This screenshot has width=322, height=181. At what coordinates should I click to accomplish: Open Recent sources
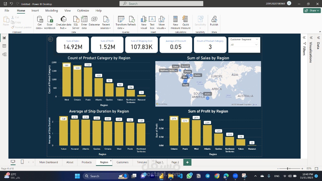point(106,22)
